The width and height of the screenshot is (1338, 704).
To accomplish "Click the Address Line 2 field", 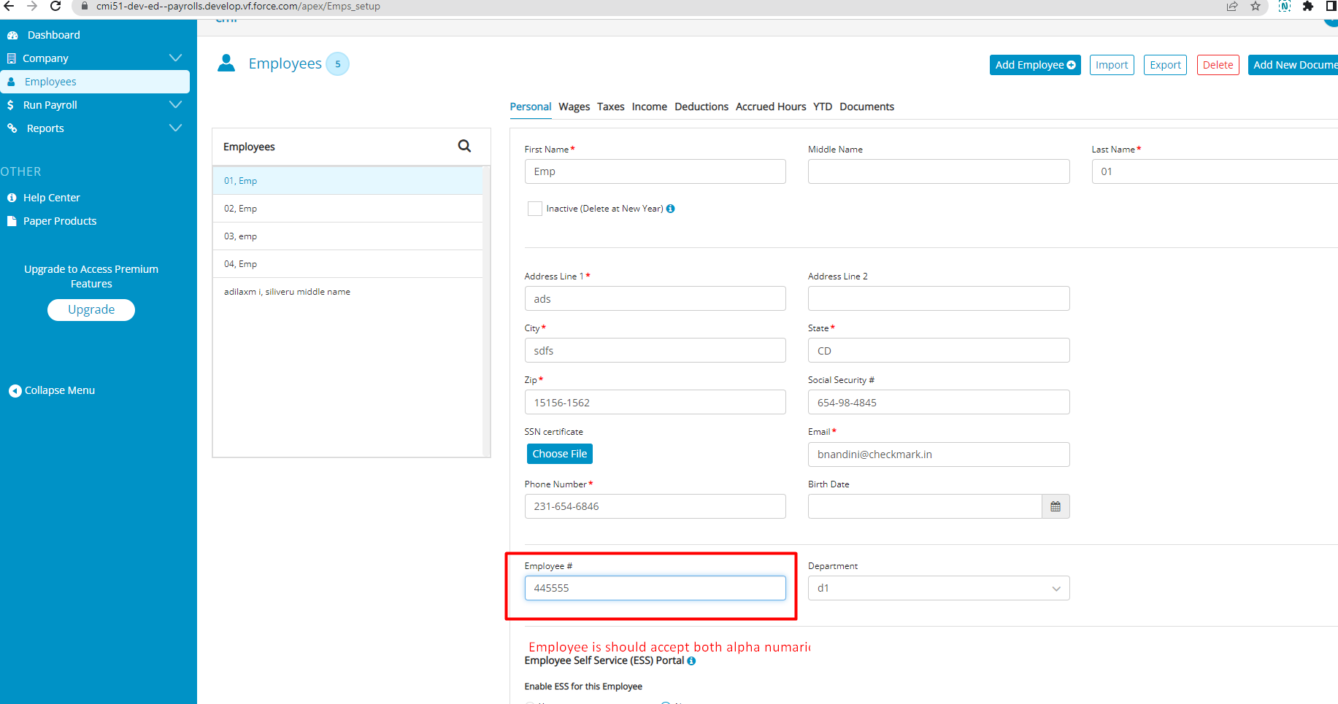I will pos(939,298).
